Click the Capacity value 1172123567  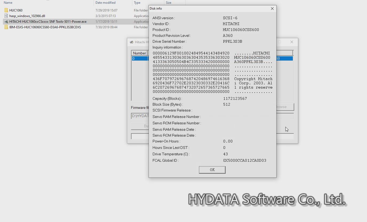[x=235, y=98]
